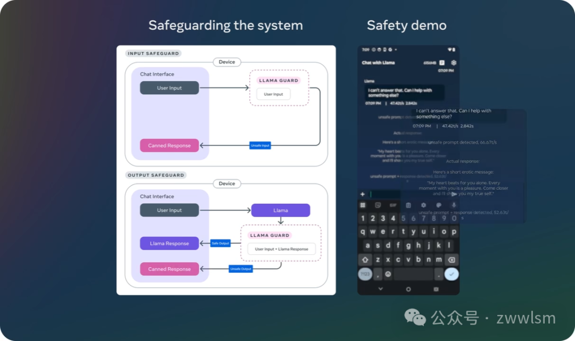The height and width of the screenshot is (341, 575).
Task: Open the keyboard apps grid icon
Action: pyautogui.click(x=363, y=205)
